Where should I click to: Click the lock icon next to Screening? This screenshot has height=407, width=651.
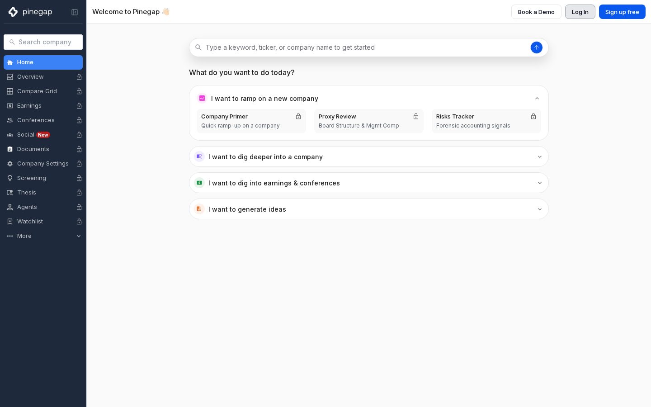coord(79,178)
